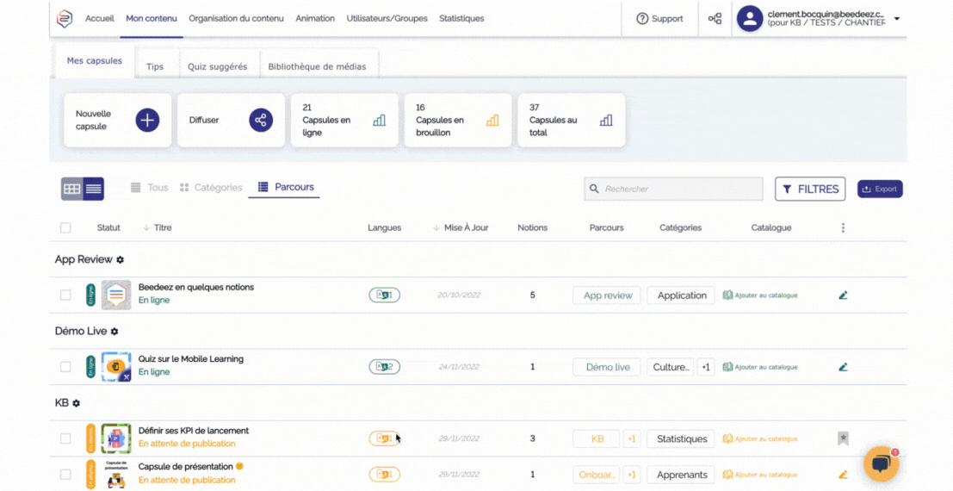
Task: Switch to grid view layout icon
Action: pyautogui.click(x=71, y=189)
